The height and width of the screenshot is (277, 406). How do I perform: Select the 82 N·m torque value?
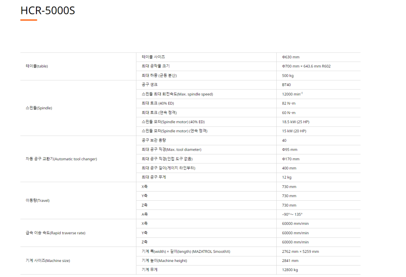289,103
